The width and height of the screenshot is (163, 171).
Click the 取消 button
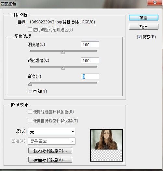click(143, 27)
